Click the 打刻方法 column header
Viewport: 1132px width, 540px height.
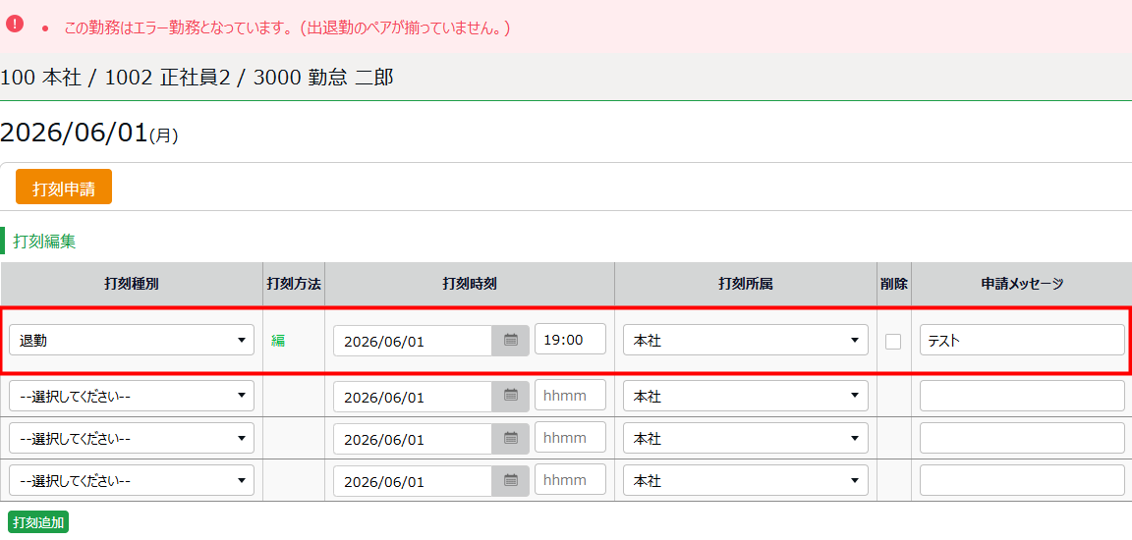click(x=294, y=284)
